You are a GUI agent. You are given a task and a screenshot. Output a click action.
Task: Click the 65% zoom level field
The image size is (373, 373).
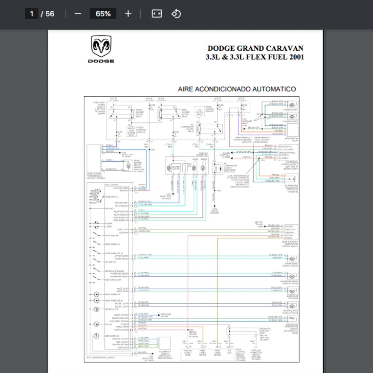click(x=103, y=13)
